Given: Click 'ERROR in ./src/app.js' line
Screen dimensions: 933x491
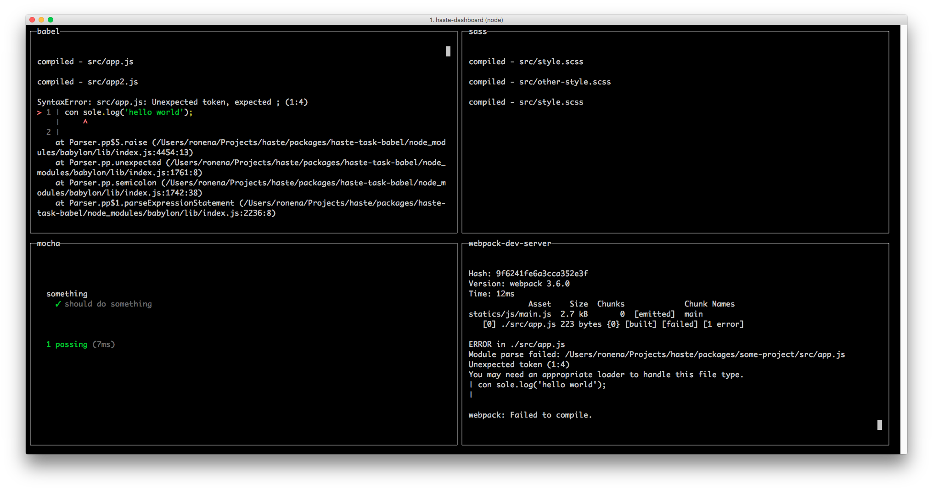Looking at the screenshot, I should click(x=517, y=344).
